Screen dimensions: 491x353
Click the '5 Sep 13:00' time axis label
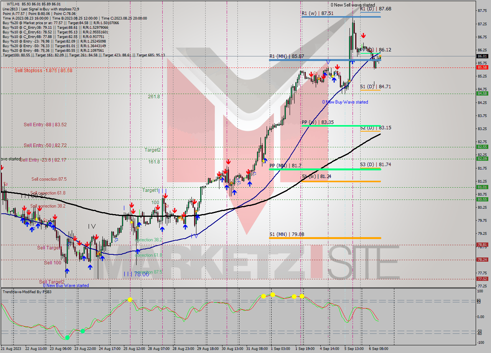pos(354,349)
